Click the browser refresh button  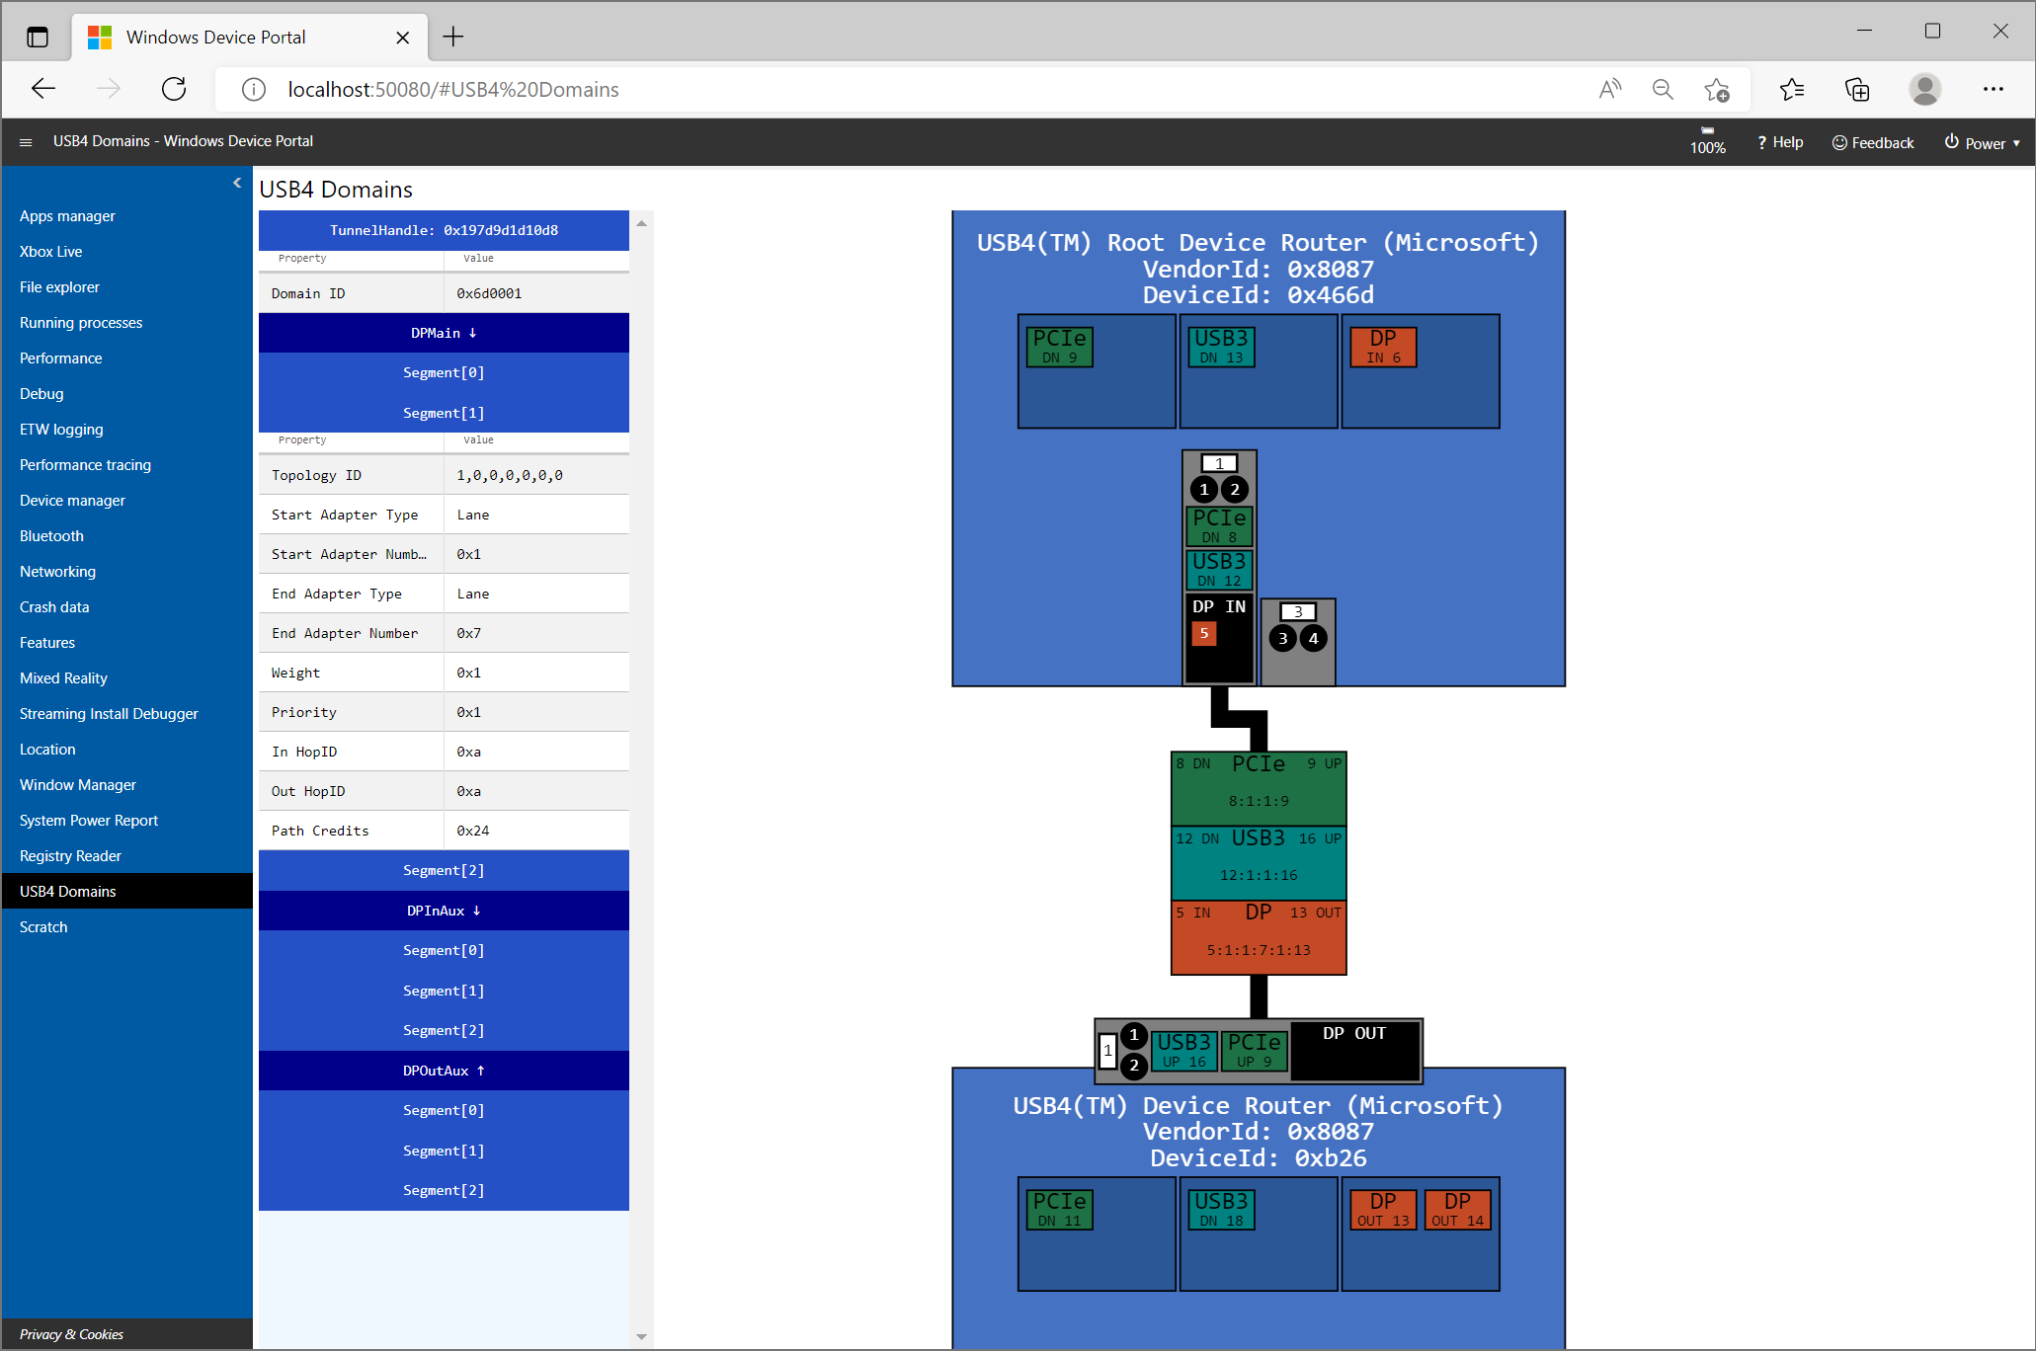tap(175, 89)
